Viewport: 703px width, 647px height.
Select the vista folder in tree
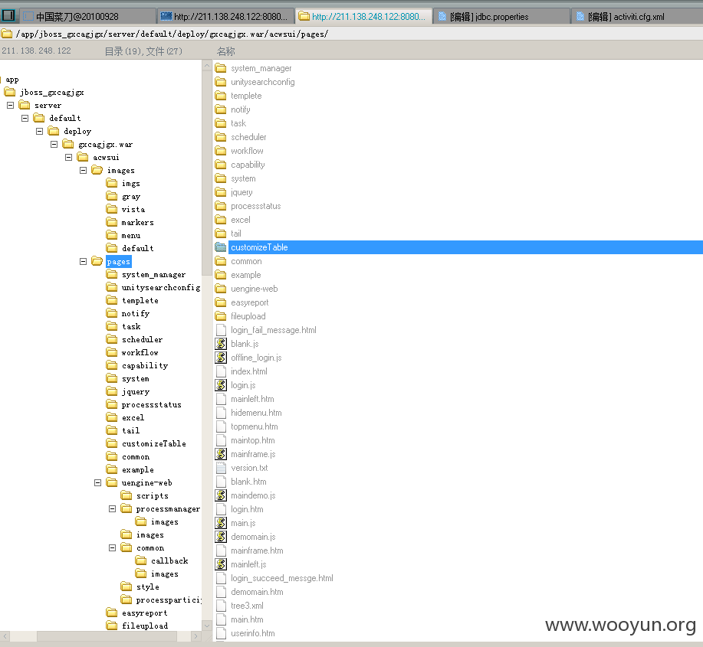click(133, 210)
